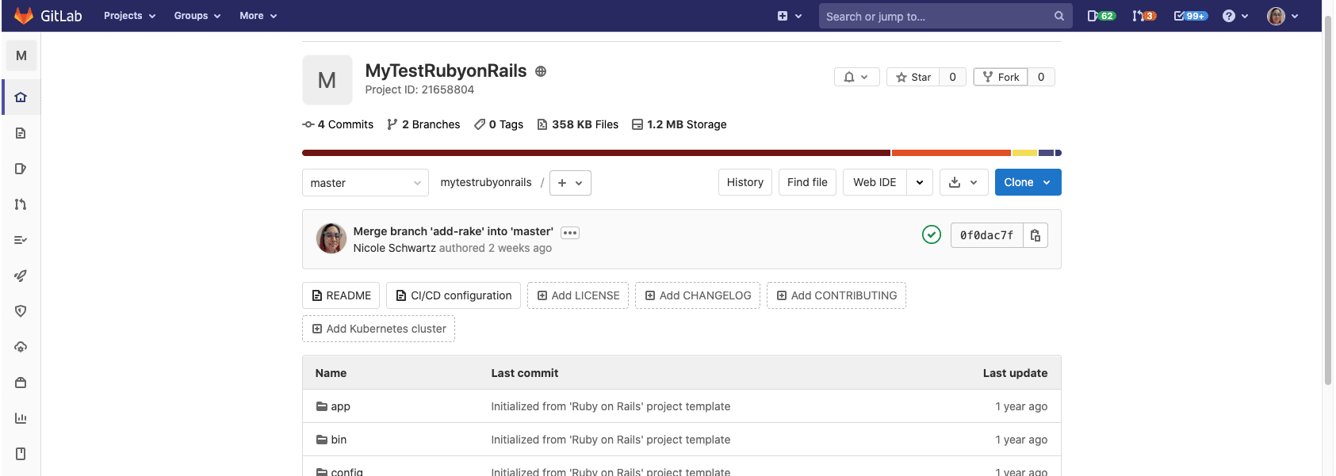The image size is (1336, 476).
Task: Click the green pipeline passed status icon
Action: tap(932, 234)
